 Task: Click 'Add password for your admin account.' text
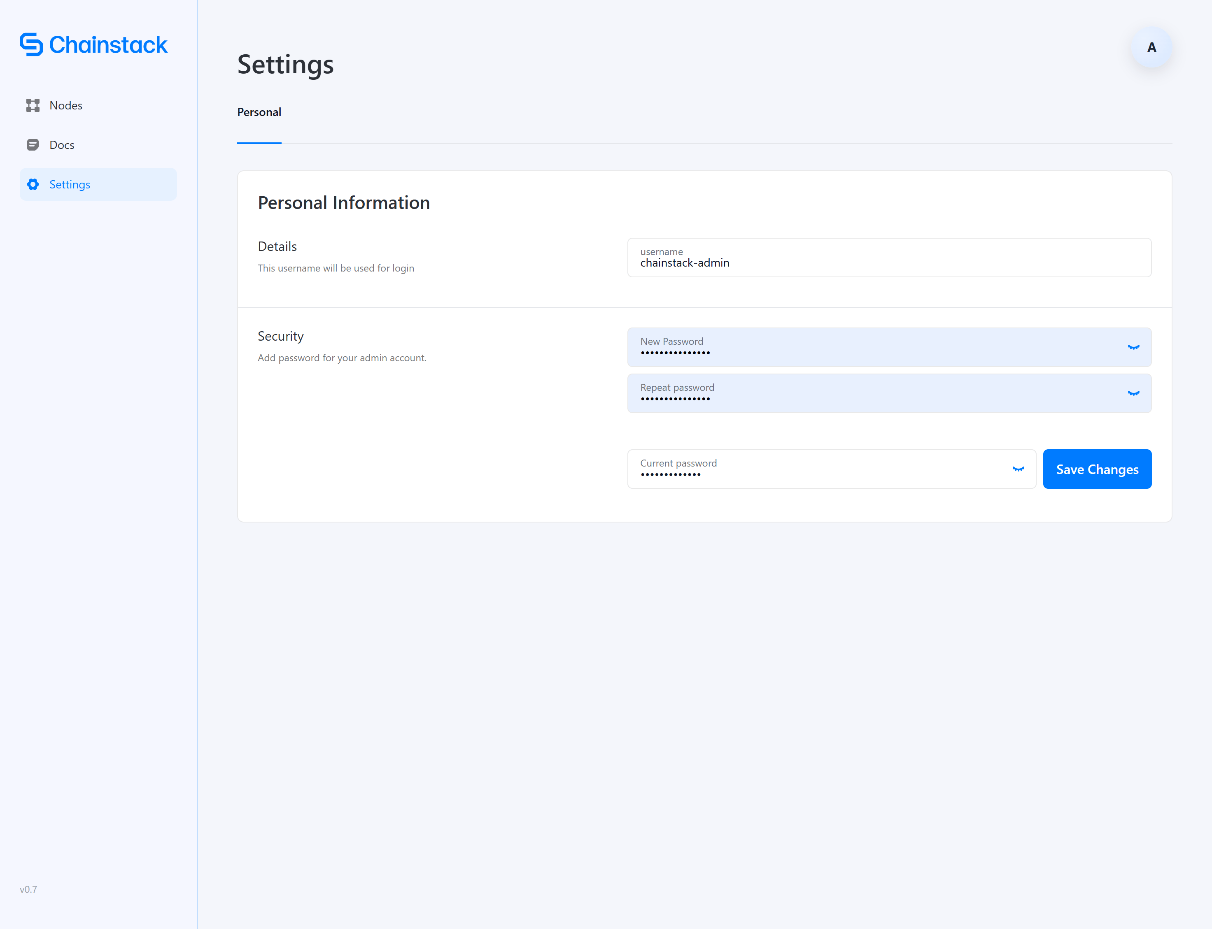(x=342, y=358)
